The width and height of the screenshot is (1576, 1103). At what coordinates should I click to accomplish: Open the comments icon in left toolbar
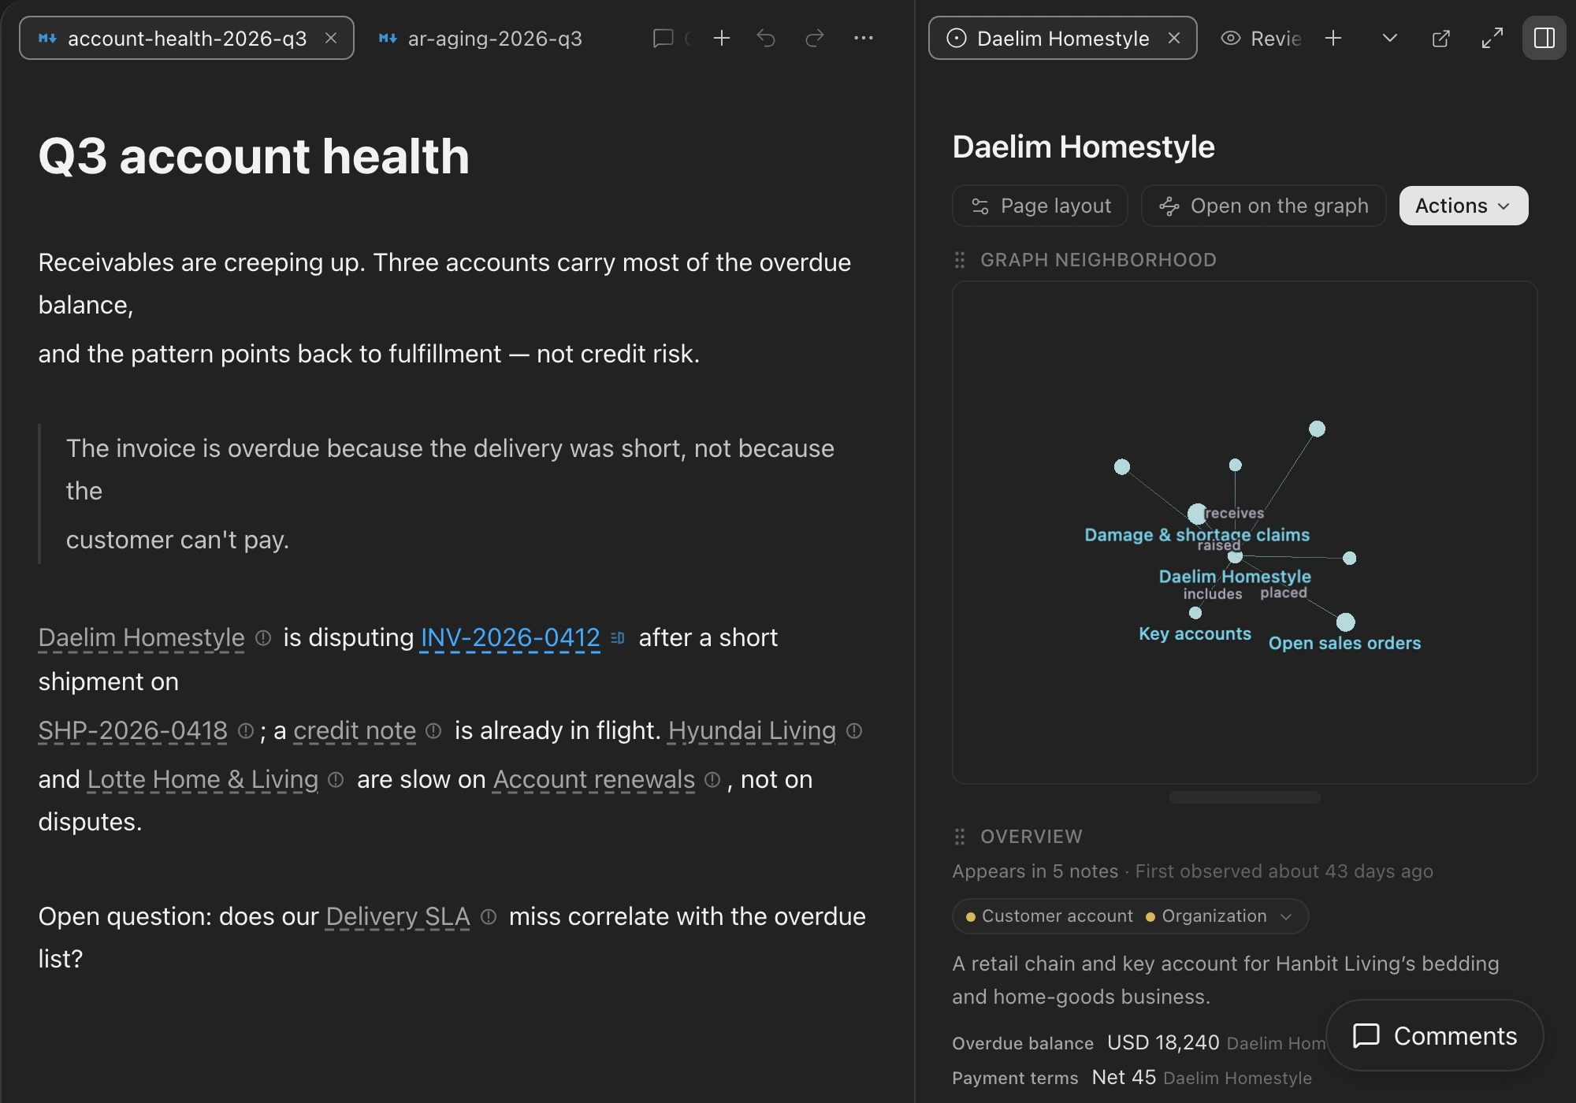(x=663, y=38)
